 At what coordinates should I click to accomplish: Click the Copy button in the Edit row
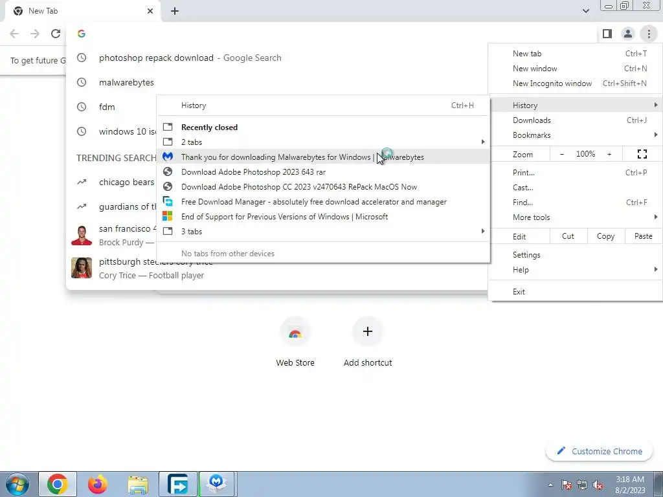click(x=605, y=236)
